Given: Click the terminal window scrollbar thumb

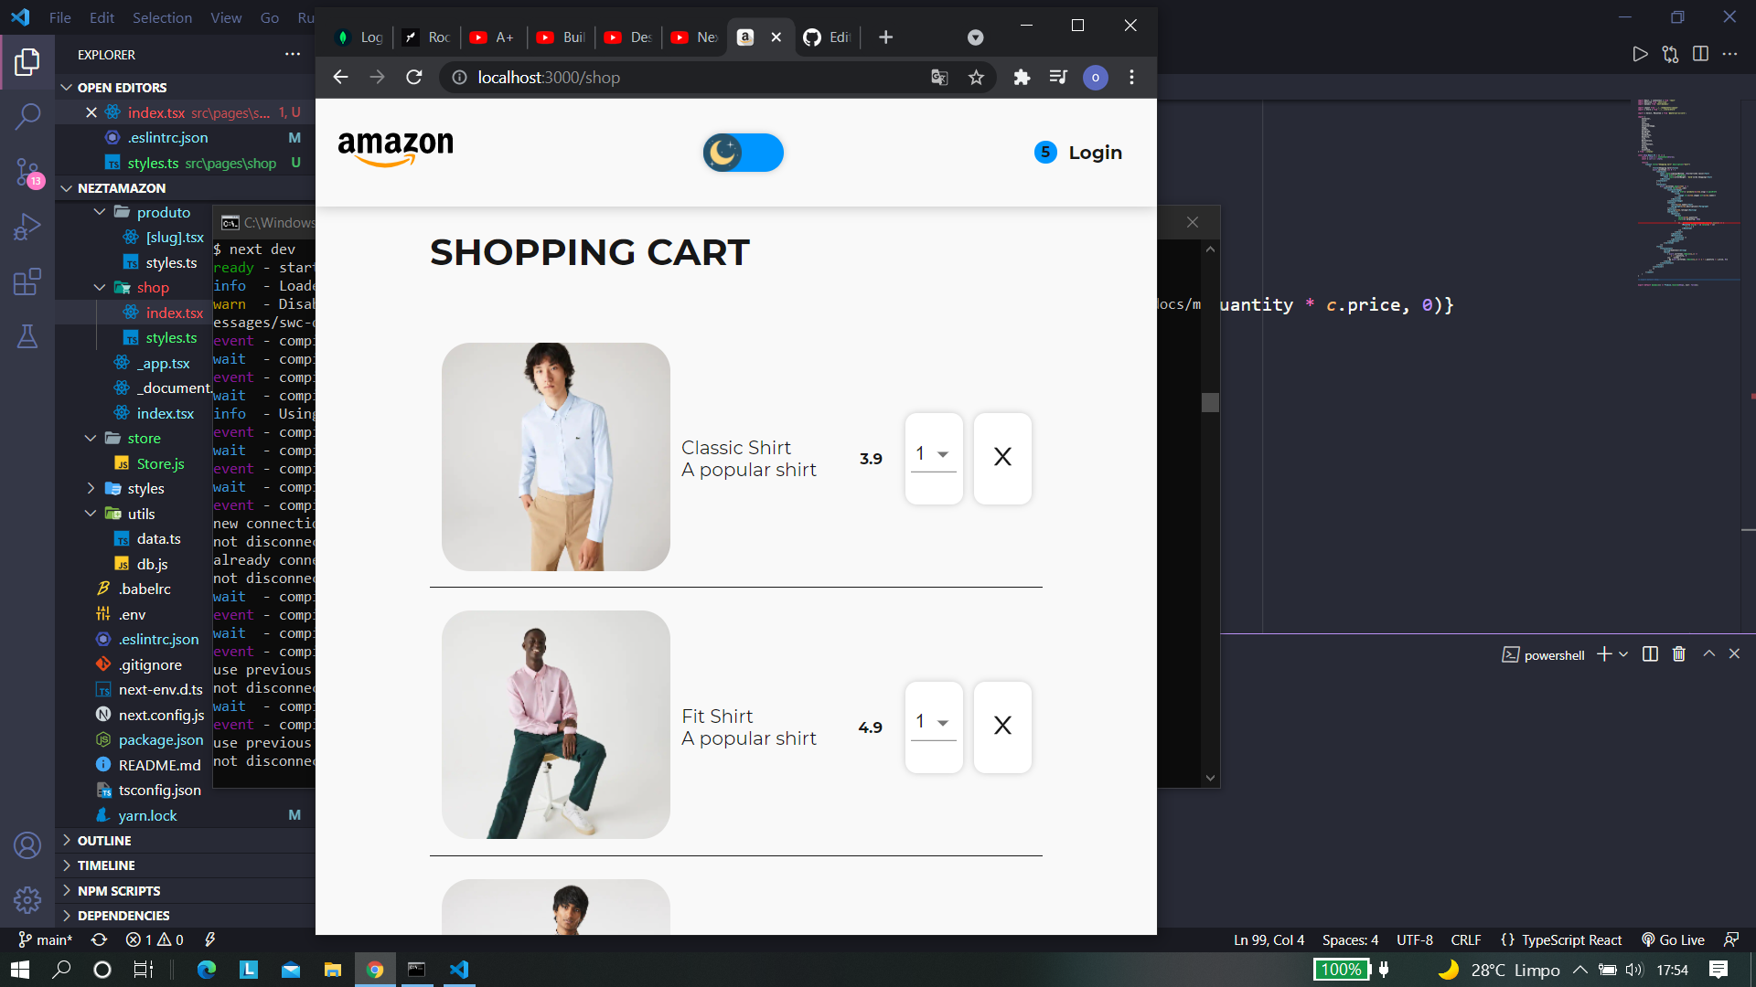Looking at the screenshot, I should coord(1210,402).
